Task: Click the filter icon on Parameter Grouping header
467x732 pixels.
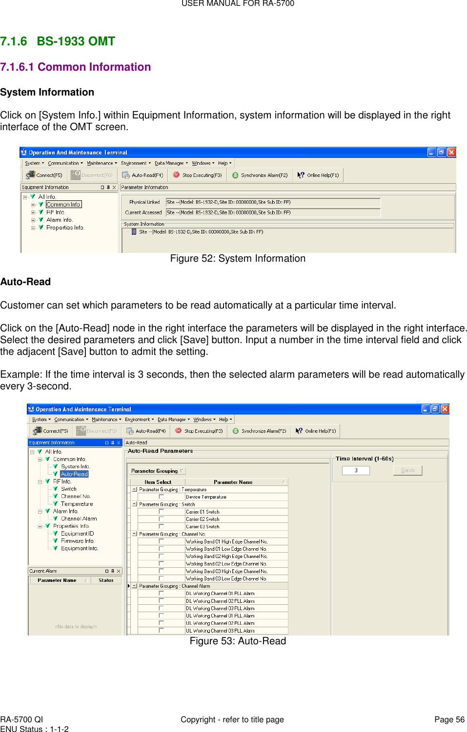Action: pyautogui.click(x=182, y=471)
